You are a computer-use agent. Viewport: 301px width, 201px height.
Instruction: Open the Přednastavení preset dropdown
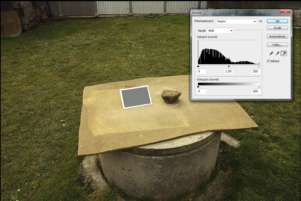[236, 21]
